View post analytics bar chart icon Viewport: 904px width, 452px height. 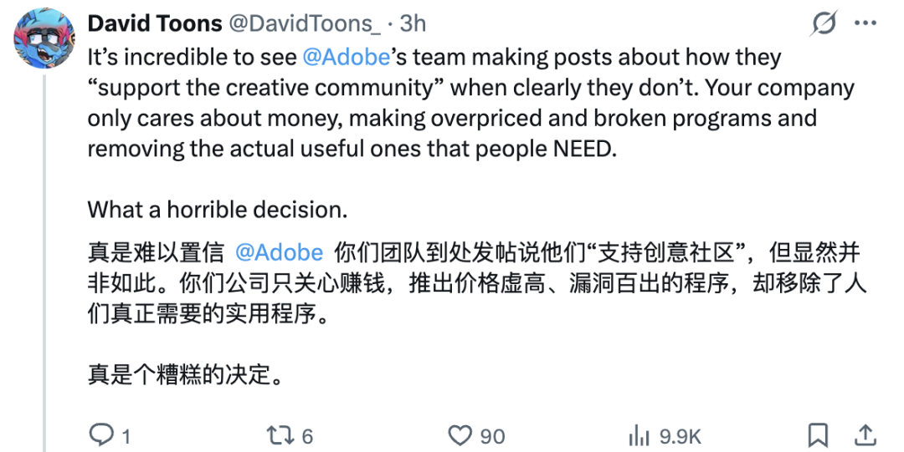coord(639,435)
